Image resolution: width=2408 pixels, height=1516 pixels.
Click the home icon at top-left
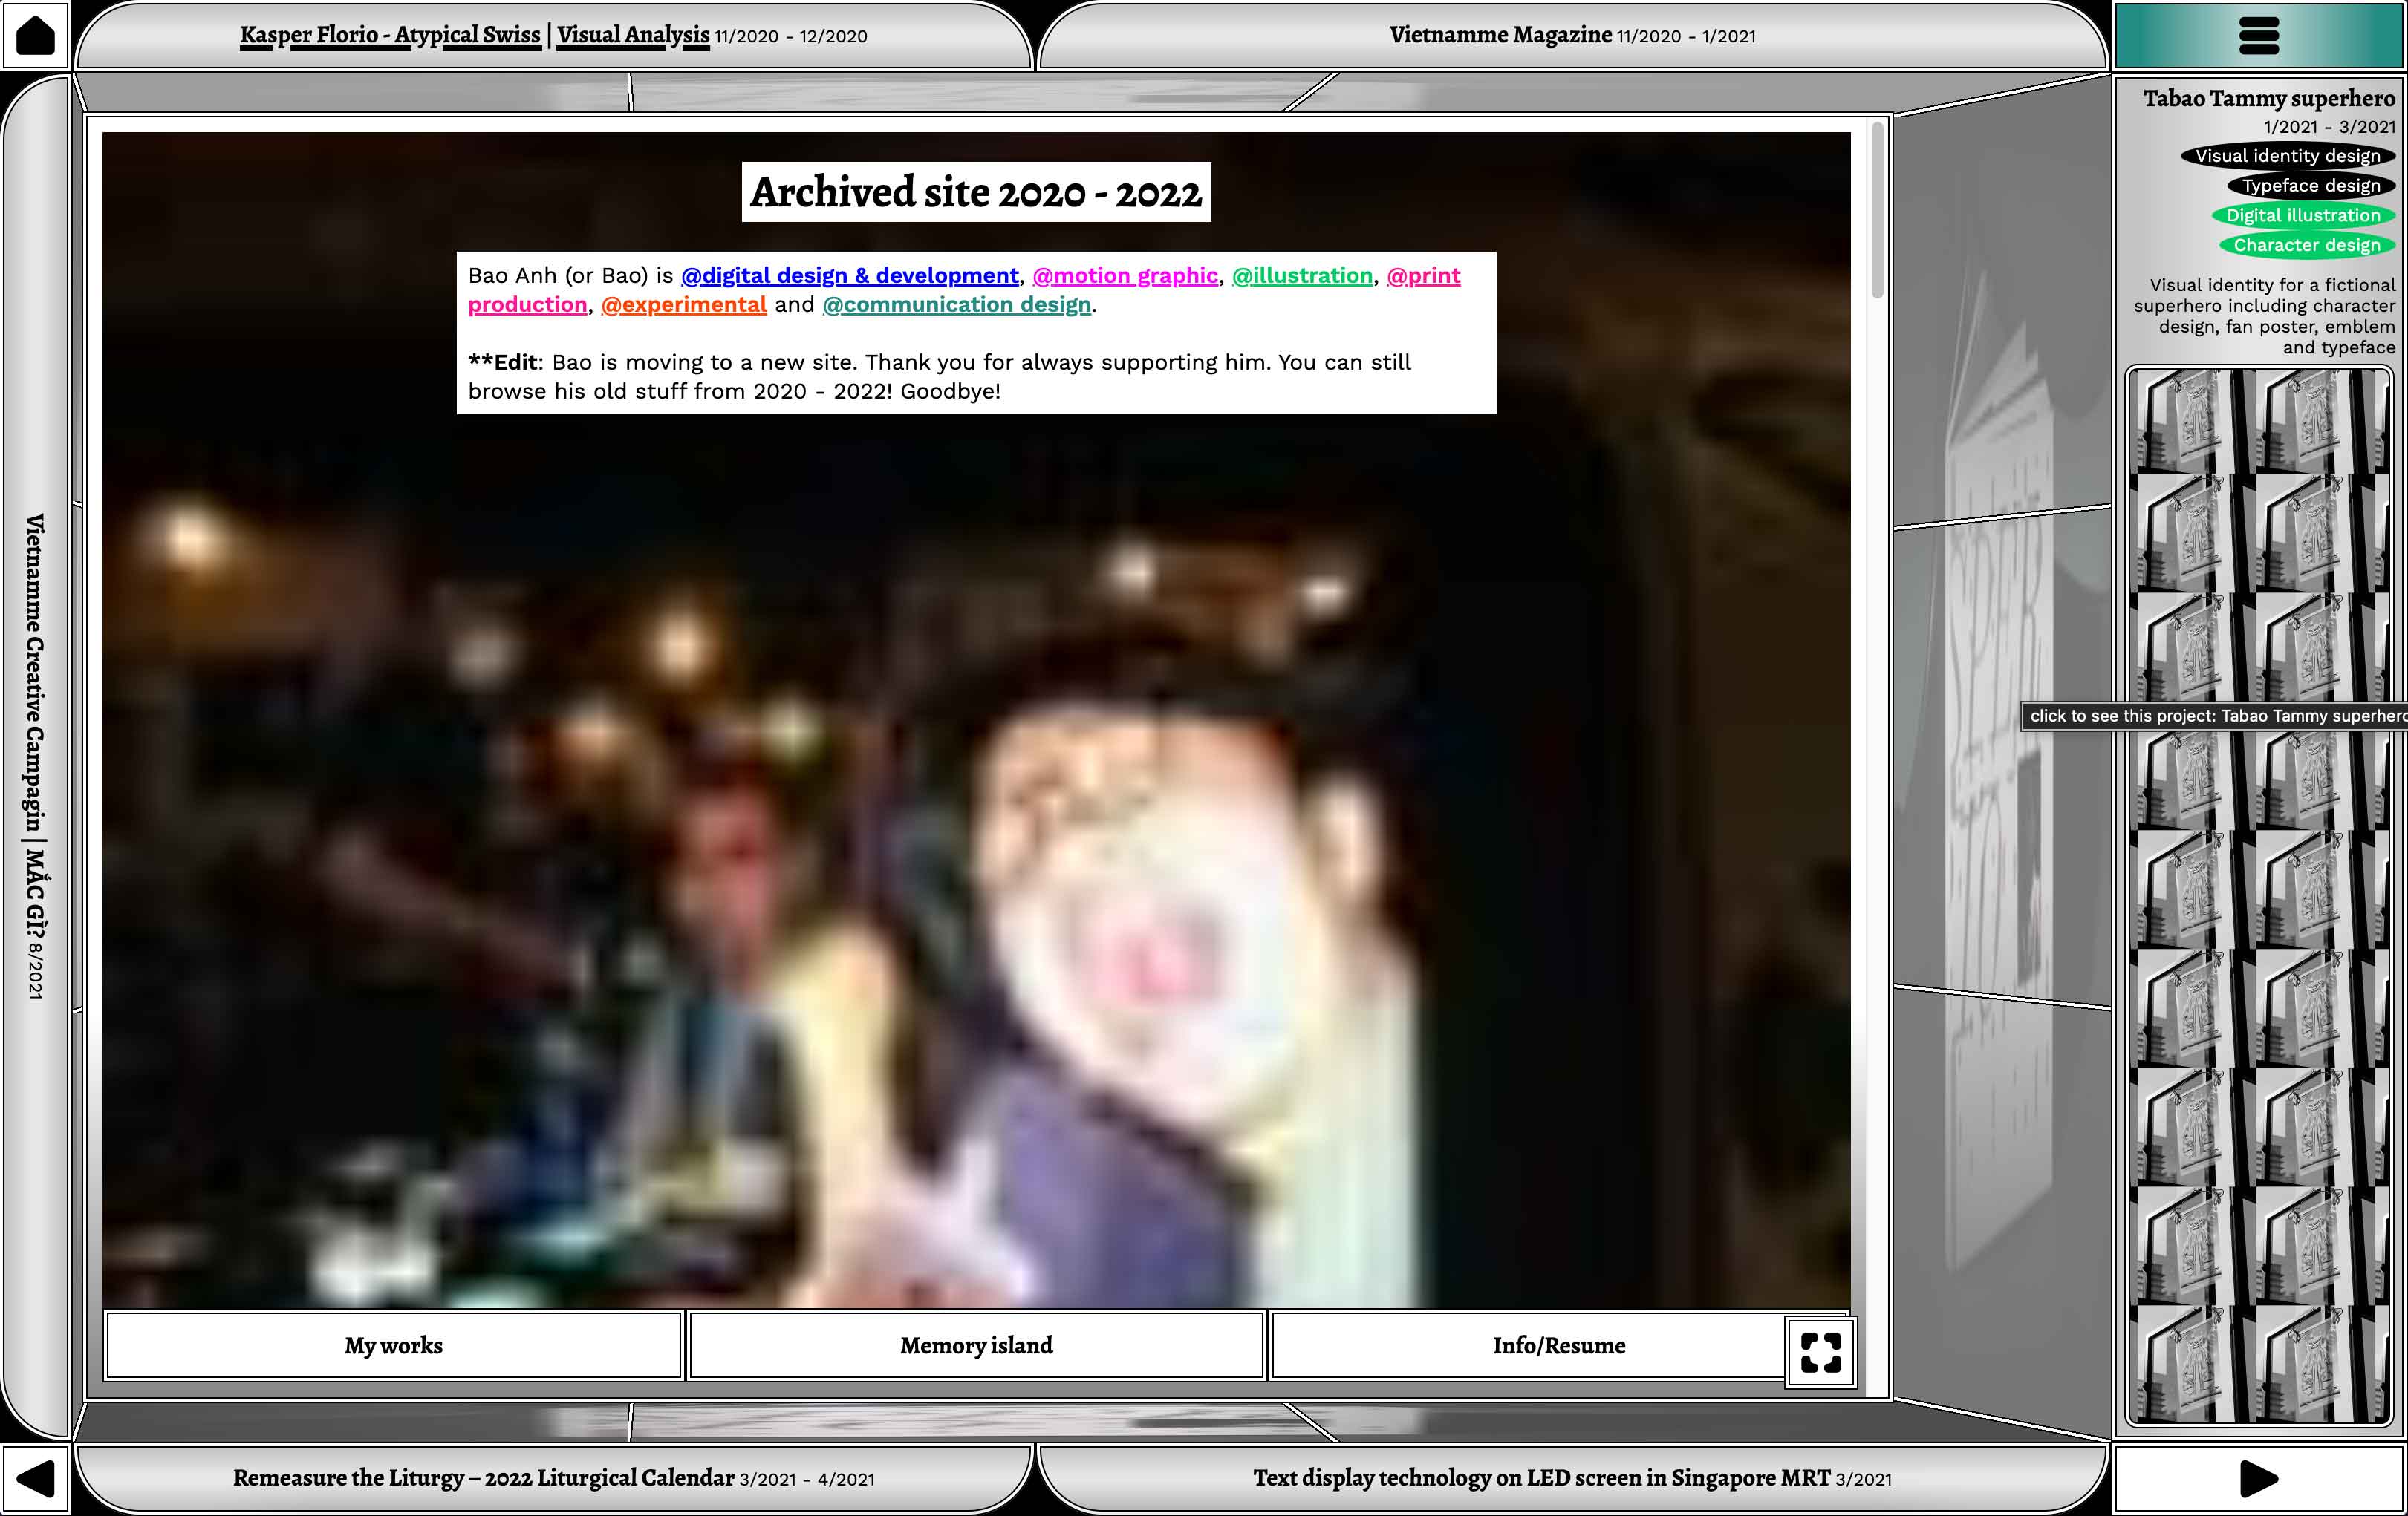click(35, 35)
